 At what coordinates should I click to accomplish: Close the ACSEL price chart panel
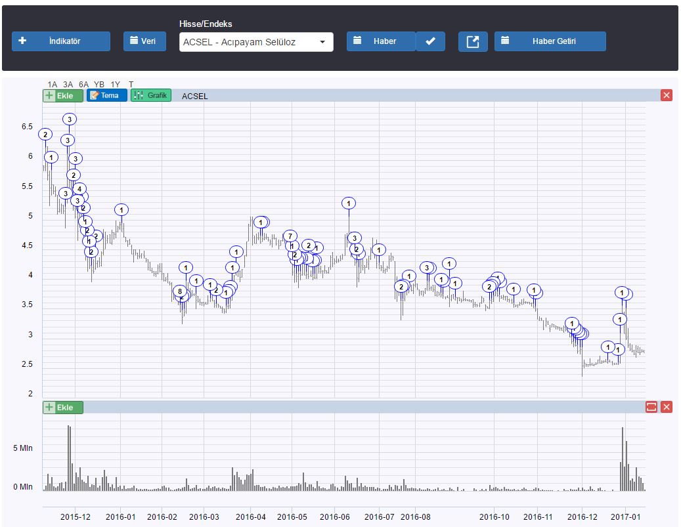pyautogui.click(x=667, y=96)
